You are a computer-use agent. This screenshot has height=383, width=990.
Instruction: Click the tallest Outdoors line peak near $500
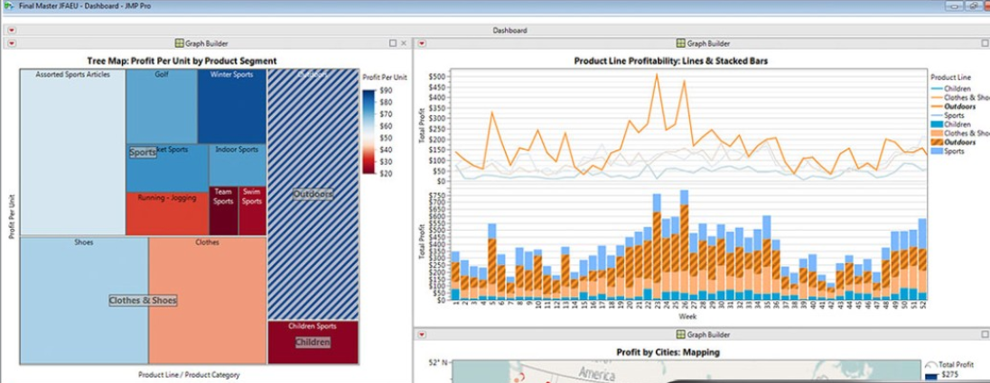click(657, 74)
